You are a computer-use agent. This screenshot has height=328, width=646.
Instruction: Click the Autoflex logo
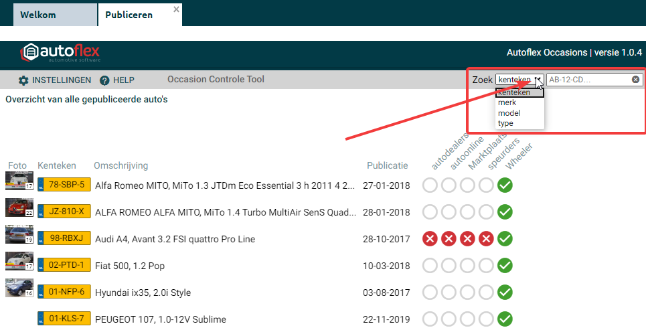click(60, 54)
